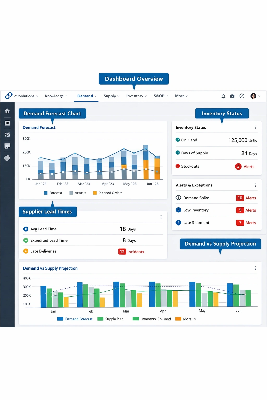Toggle Actuals series in chart legend
This screenshot has height=400, width=267.
[x=78, y=193]
